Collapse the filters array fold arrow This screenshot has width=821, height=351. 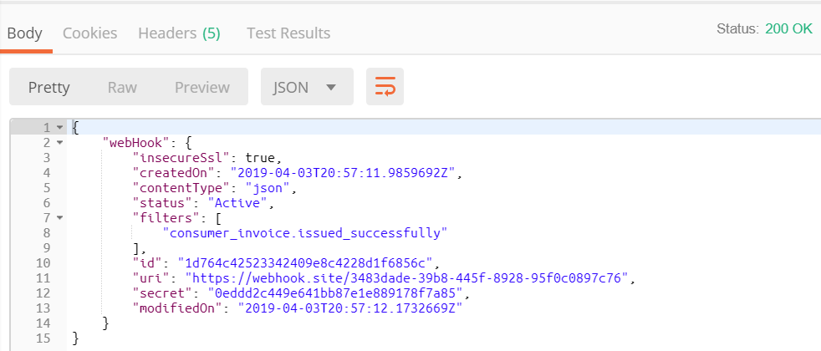59,218
